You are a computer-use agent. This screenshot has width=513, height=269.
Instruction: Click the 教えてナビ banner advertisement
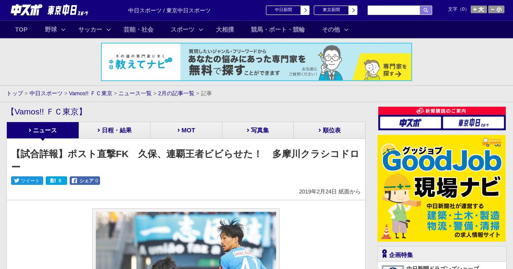pos(256,62)
